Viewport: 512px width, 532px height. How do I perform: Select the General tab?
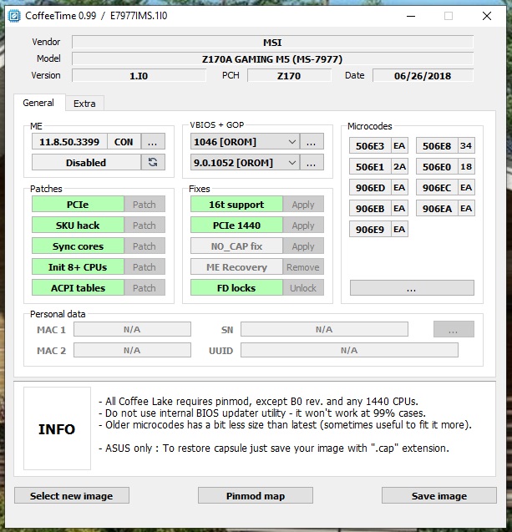tap(38, 103)
